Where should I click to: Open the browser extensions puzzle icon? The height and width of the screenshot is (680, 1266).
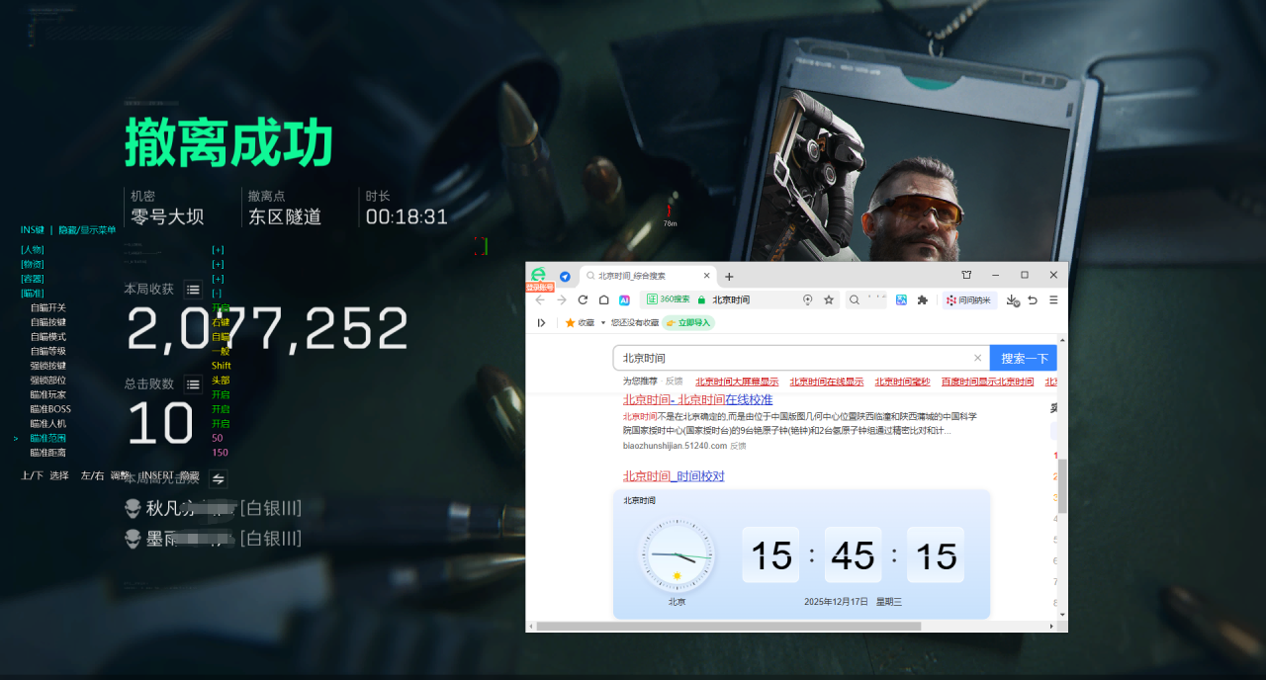(922, 297)
